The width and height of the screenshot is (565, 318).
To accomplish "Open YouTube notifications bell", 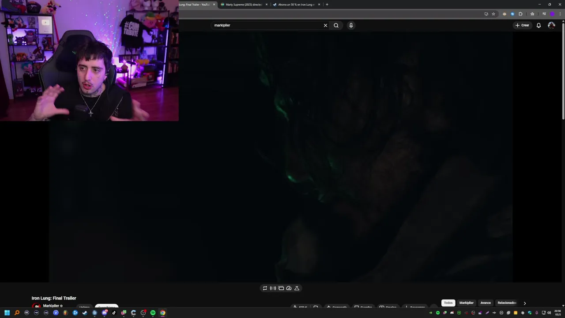I will tap(539, 25).
